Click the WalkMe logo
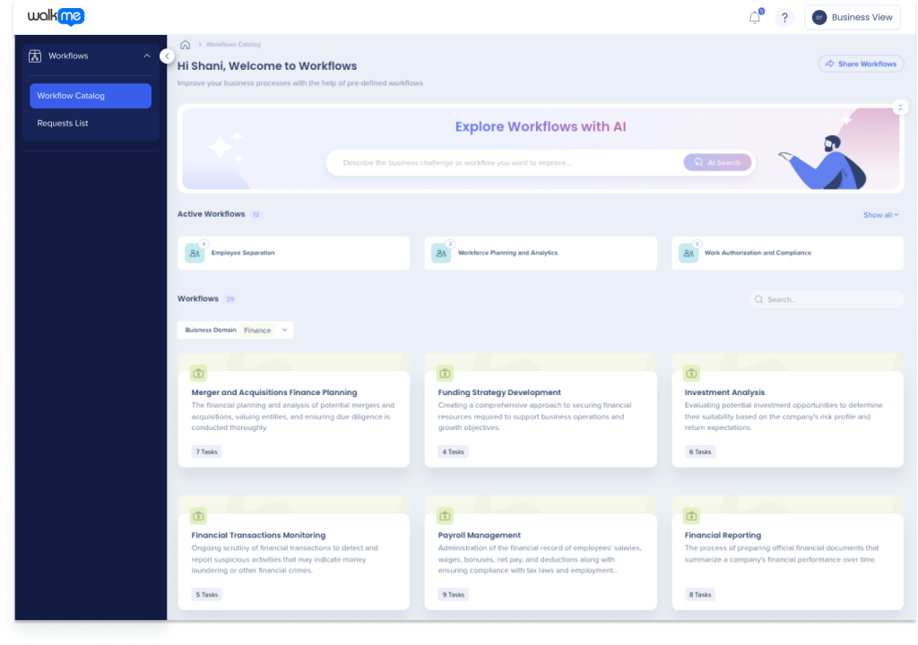The image size is (918, 645). point(56,17)
